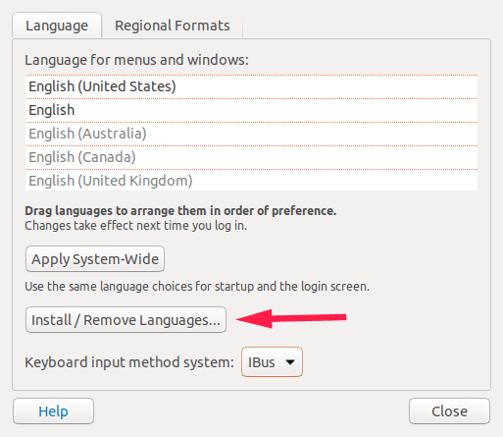The image size is (503, 437).
Task: Click the 'Language for menus and windows' label
Action: [x=136, y=60]
